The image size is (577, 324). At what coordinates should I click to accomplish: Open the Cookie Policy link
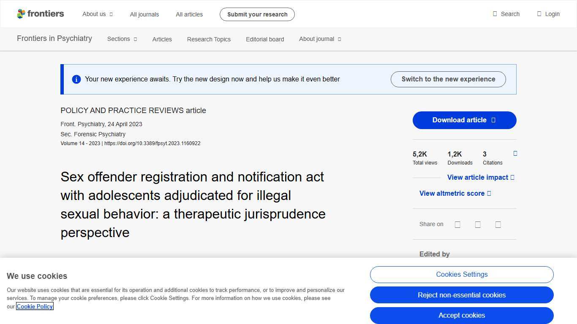pyautogui.click(x=35, y=306)
